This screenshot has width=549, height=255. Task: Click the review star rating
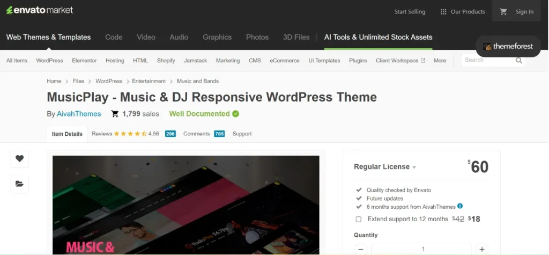[x=130, y=134]
